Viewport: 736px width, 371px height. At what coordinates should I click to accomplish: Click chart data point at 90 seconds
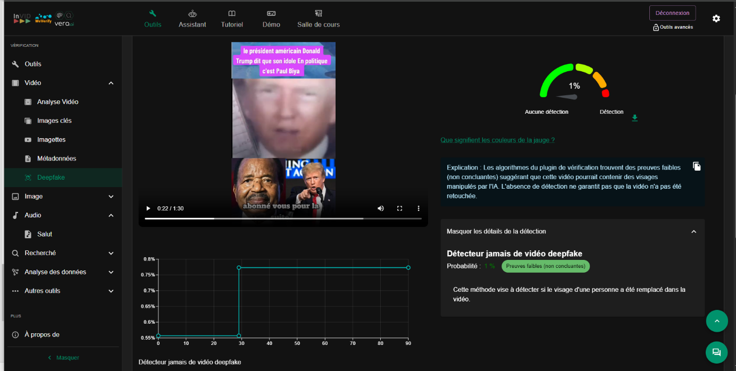tap(408, 268)
